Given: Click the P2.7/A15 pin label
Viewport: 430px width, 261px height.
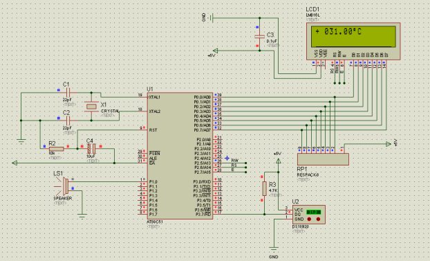Looking at the screenshot, I should 203,172.
